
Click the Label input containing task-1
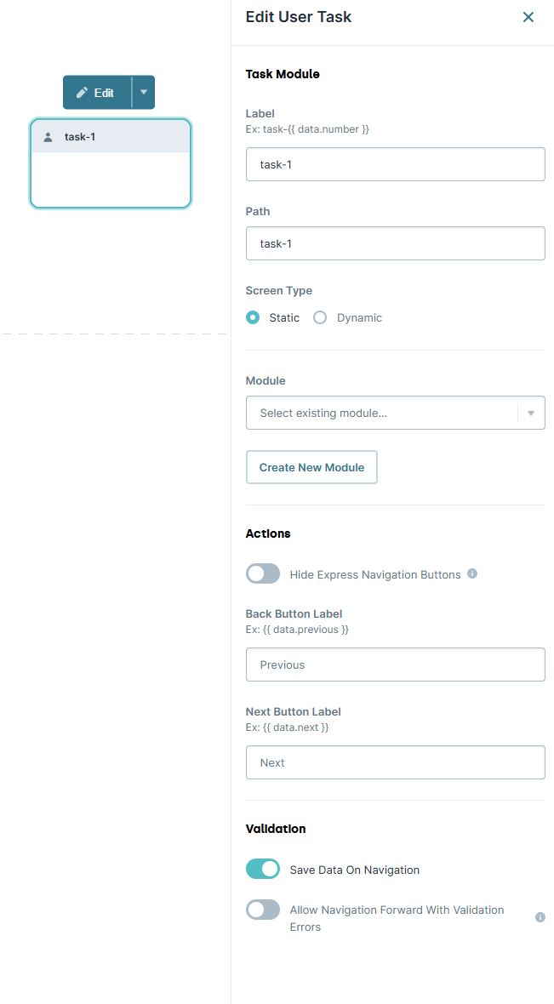pyautogui.click(x=396, y=164)
